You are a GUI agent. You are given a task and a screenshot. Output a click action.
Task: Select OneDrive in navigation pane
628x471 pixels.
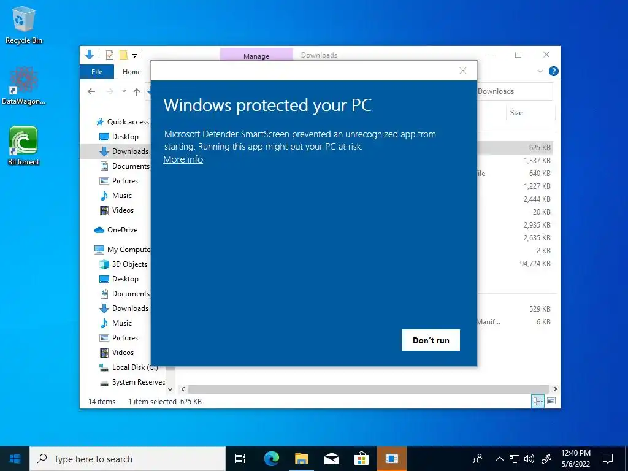116,230
